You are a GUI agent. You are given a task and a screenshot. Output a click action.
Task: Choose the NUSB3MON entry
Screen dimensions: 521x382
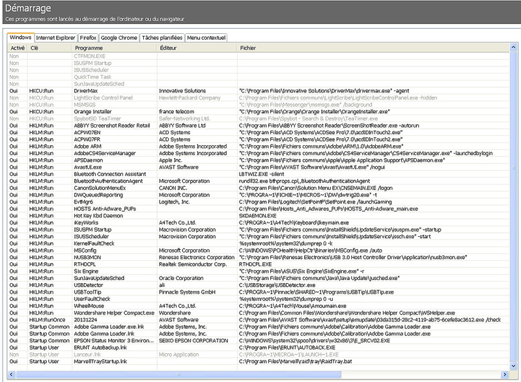click(259, 258)
